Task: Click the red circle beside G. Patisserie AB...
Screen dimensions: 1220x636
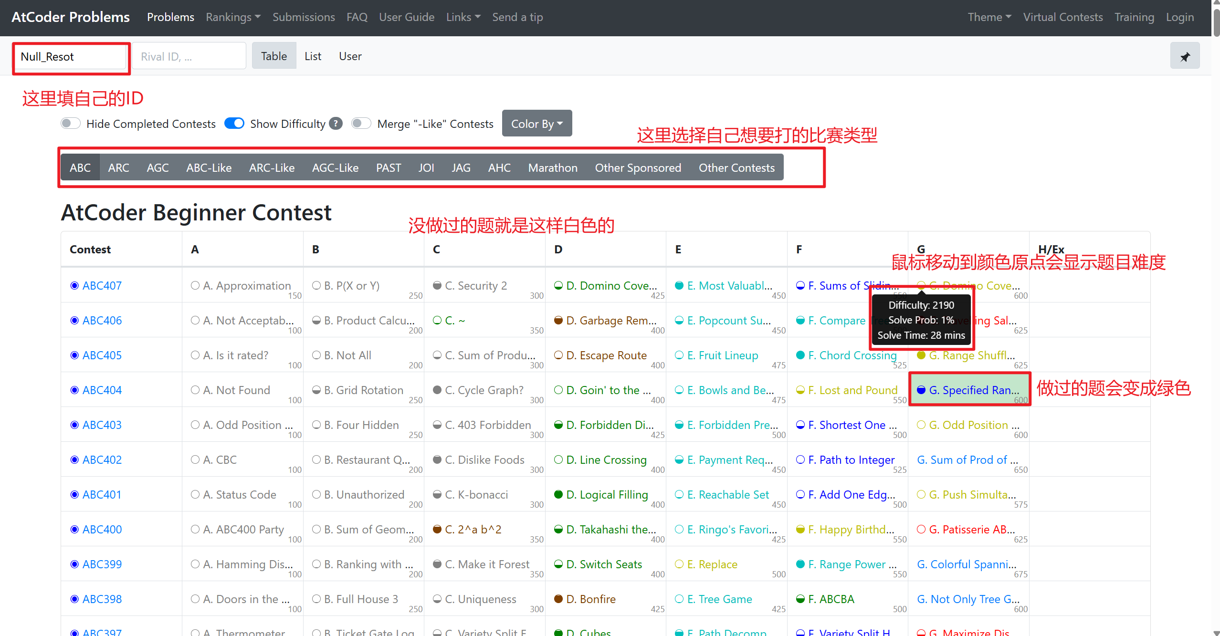Action: (921, 529)
